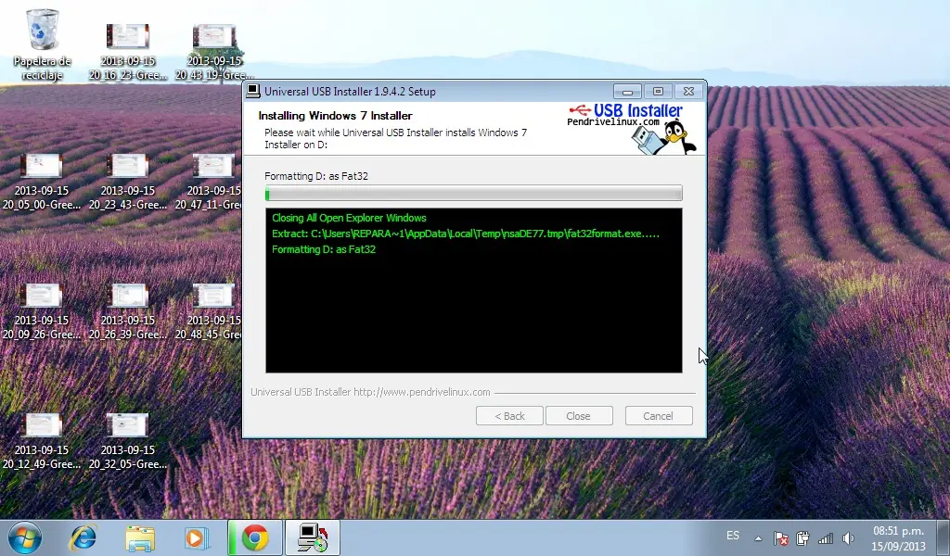950x556 pixels.
Task: Click the pendrivelinux.com footer text
Action: 370,392
